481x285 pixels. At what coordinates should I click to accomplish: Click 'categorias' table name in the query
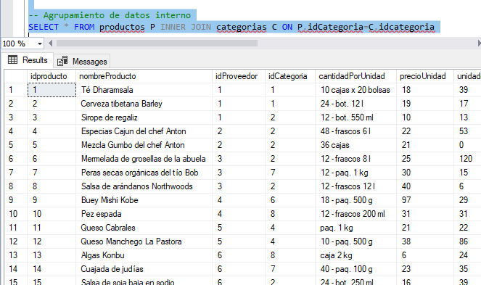tap(241, 27)
